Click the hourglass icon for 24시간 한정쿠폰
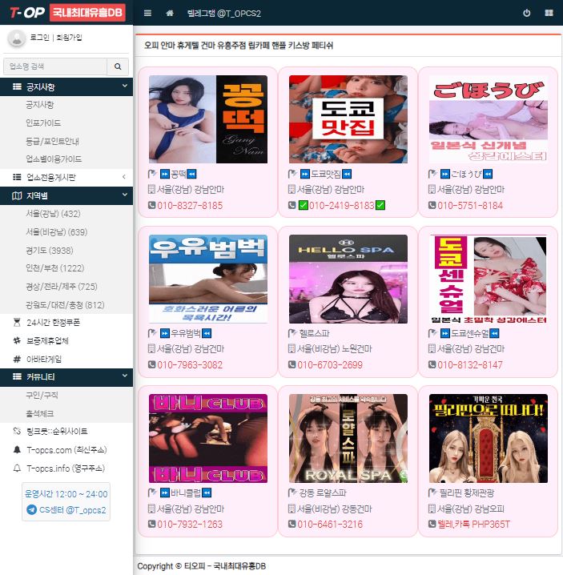Screen dimensions: 563x575 click(17, 323)
